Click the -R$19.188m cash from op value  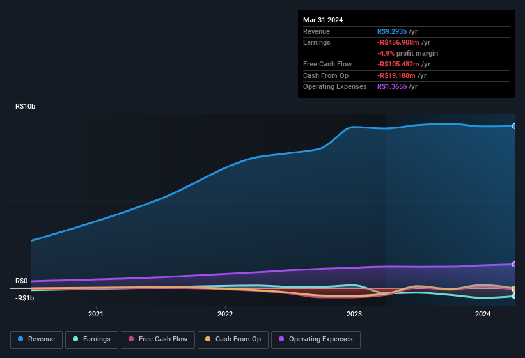[396, 75]
